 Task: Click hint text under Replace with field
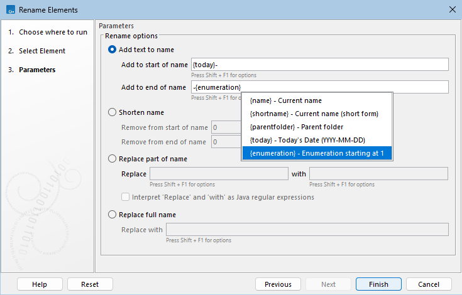(x=199, y=240)
